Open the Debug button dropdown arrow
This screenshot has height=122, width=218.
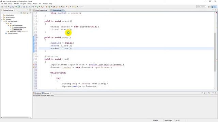35,7
